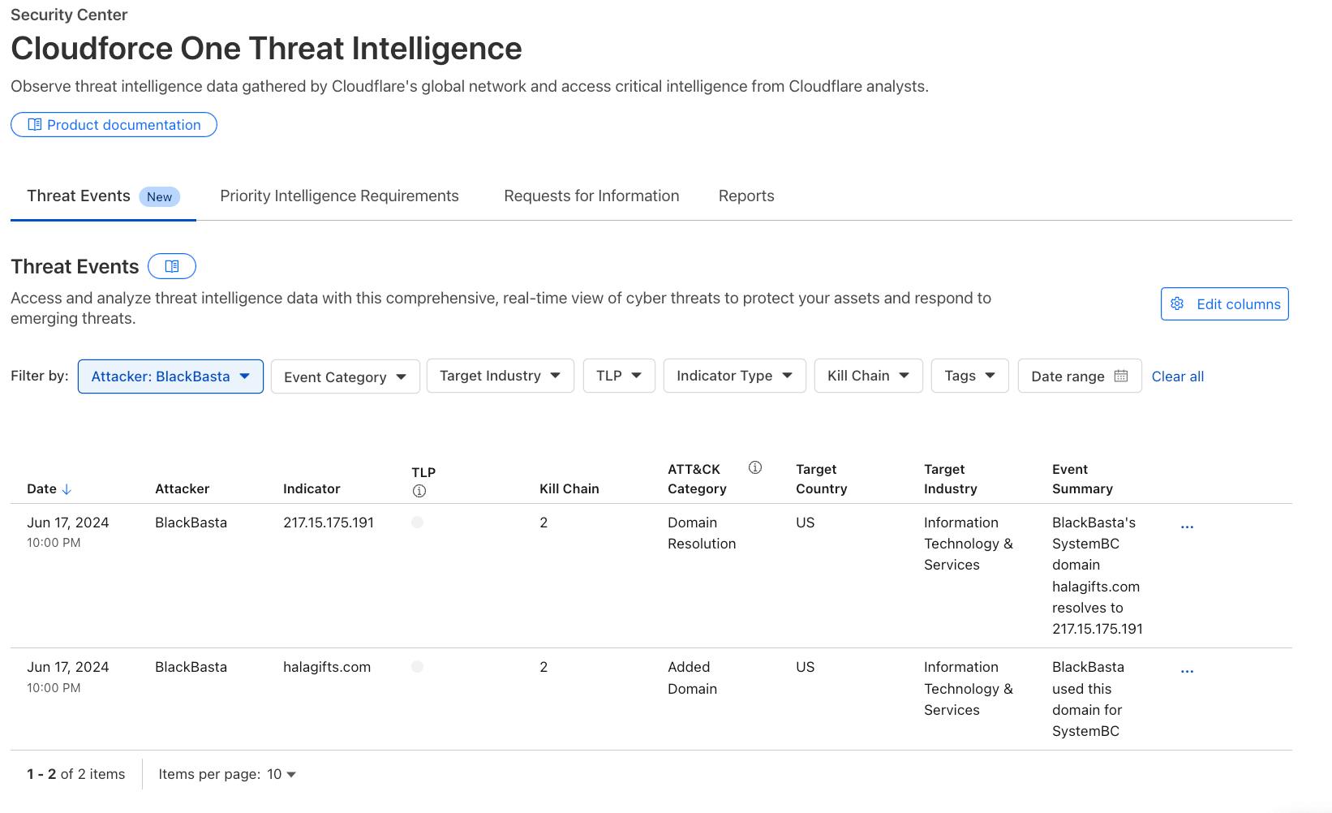Viewport: 1332px width, 813px height.
Task: Open the Target Industry filter dropdown
Action: coord(500,376)
